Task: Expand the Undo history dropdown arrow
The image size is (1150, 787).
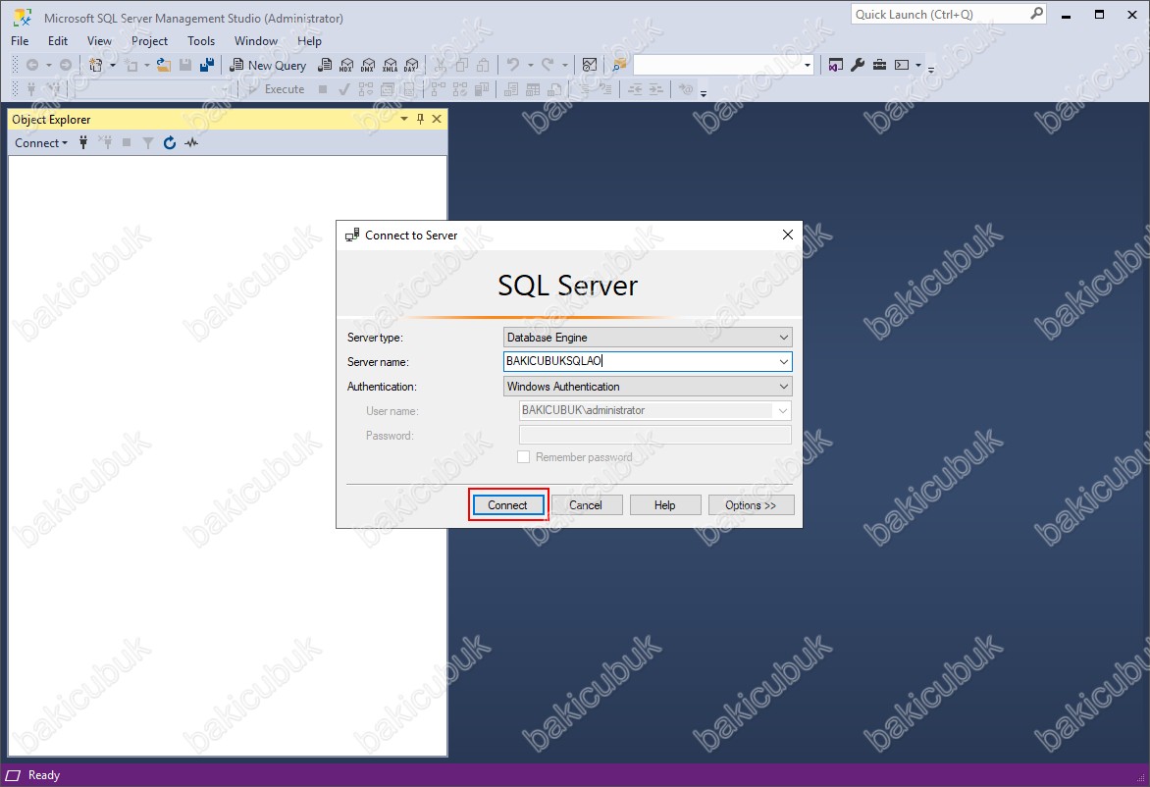Action: point(530,66)
